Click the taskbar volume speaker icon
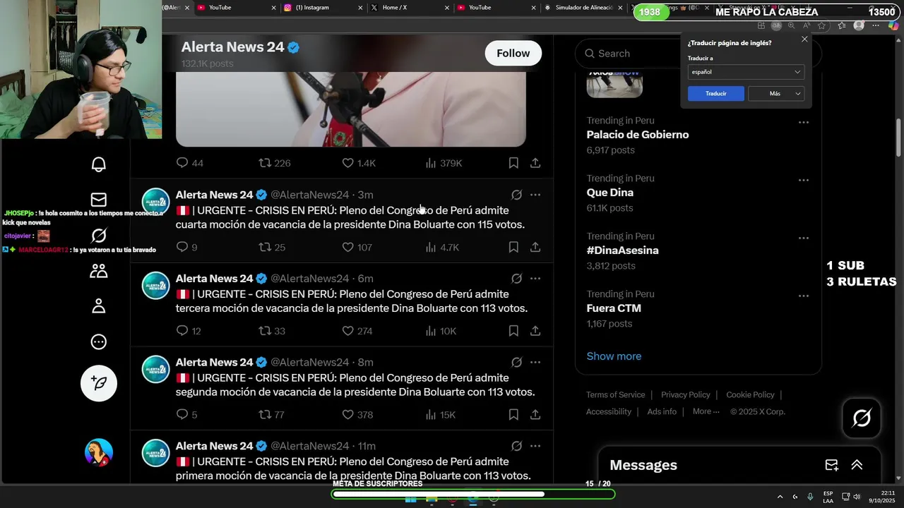 click(x=857, y=497)
